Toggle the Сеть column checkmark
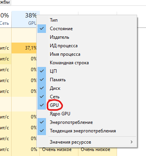The image size is (146, 156). 87,97
